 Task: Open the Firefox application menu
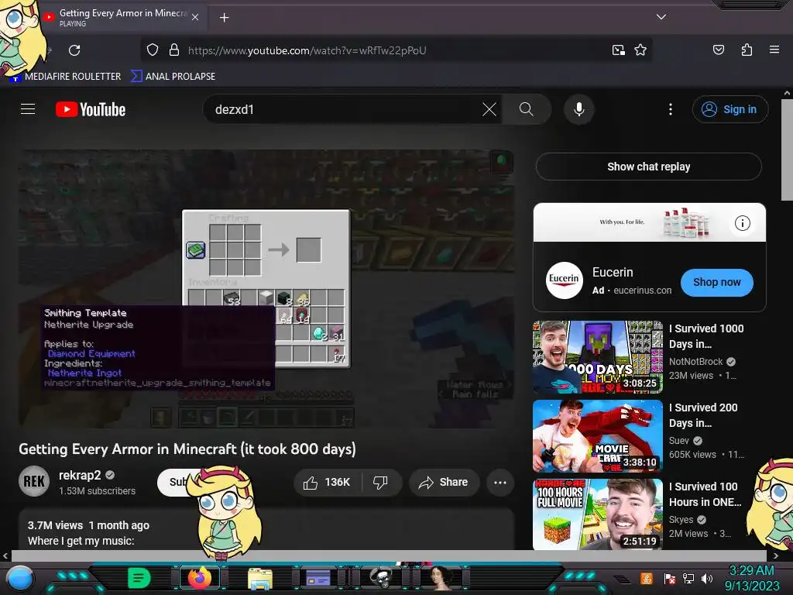(x=774, y=50)
